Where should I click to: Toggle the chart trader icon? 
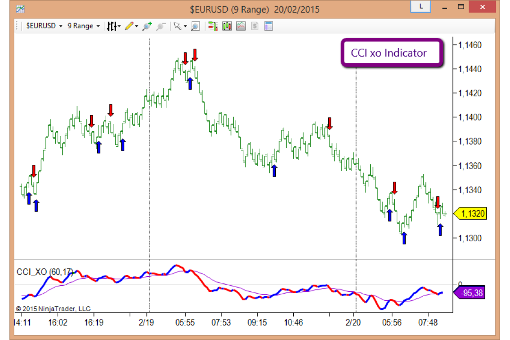pyautogui.click(x=213, y=26)
